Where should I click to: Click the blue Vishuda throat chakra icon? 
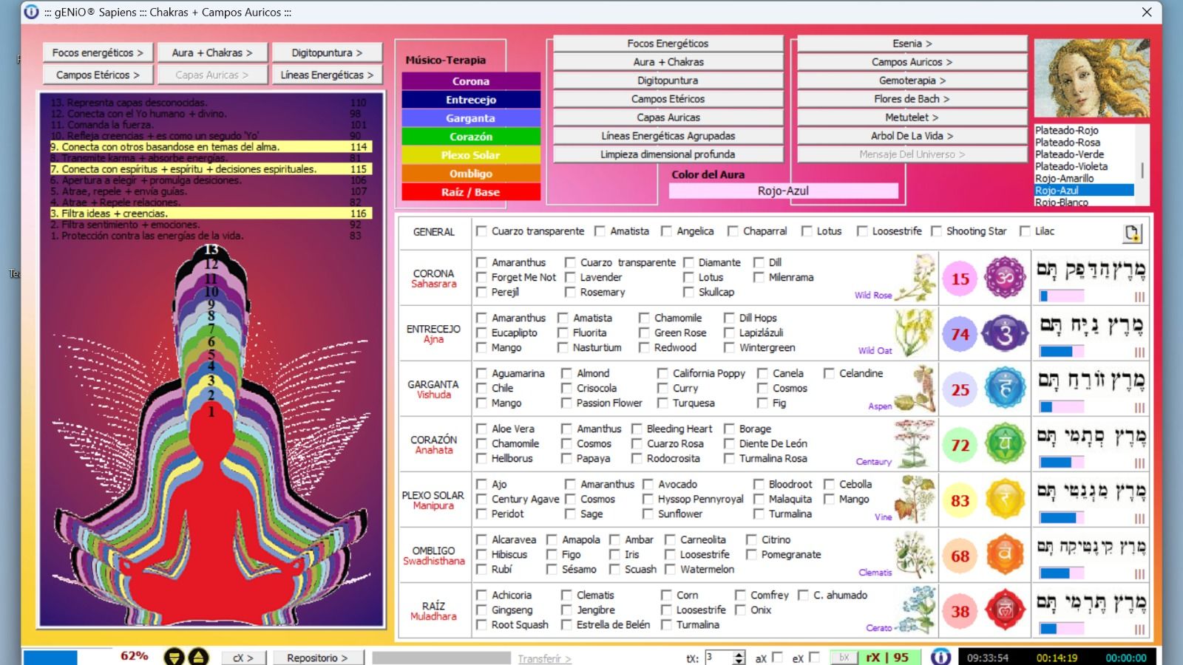1005,389
